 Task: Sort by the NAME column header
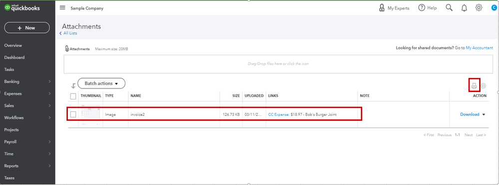[x=135, y=95]
